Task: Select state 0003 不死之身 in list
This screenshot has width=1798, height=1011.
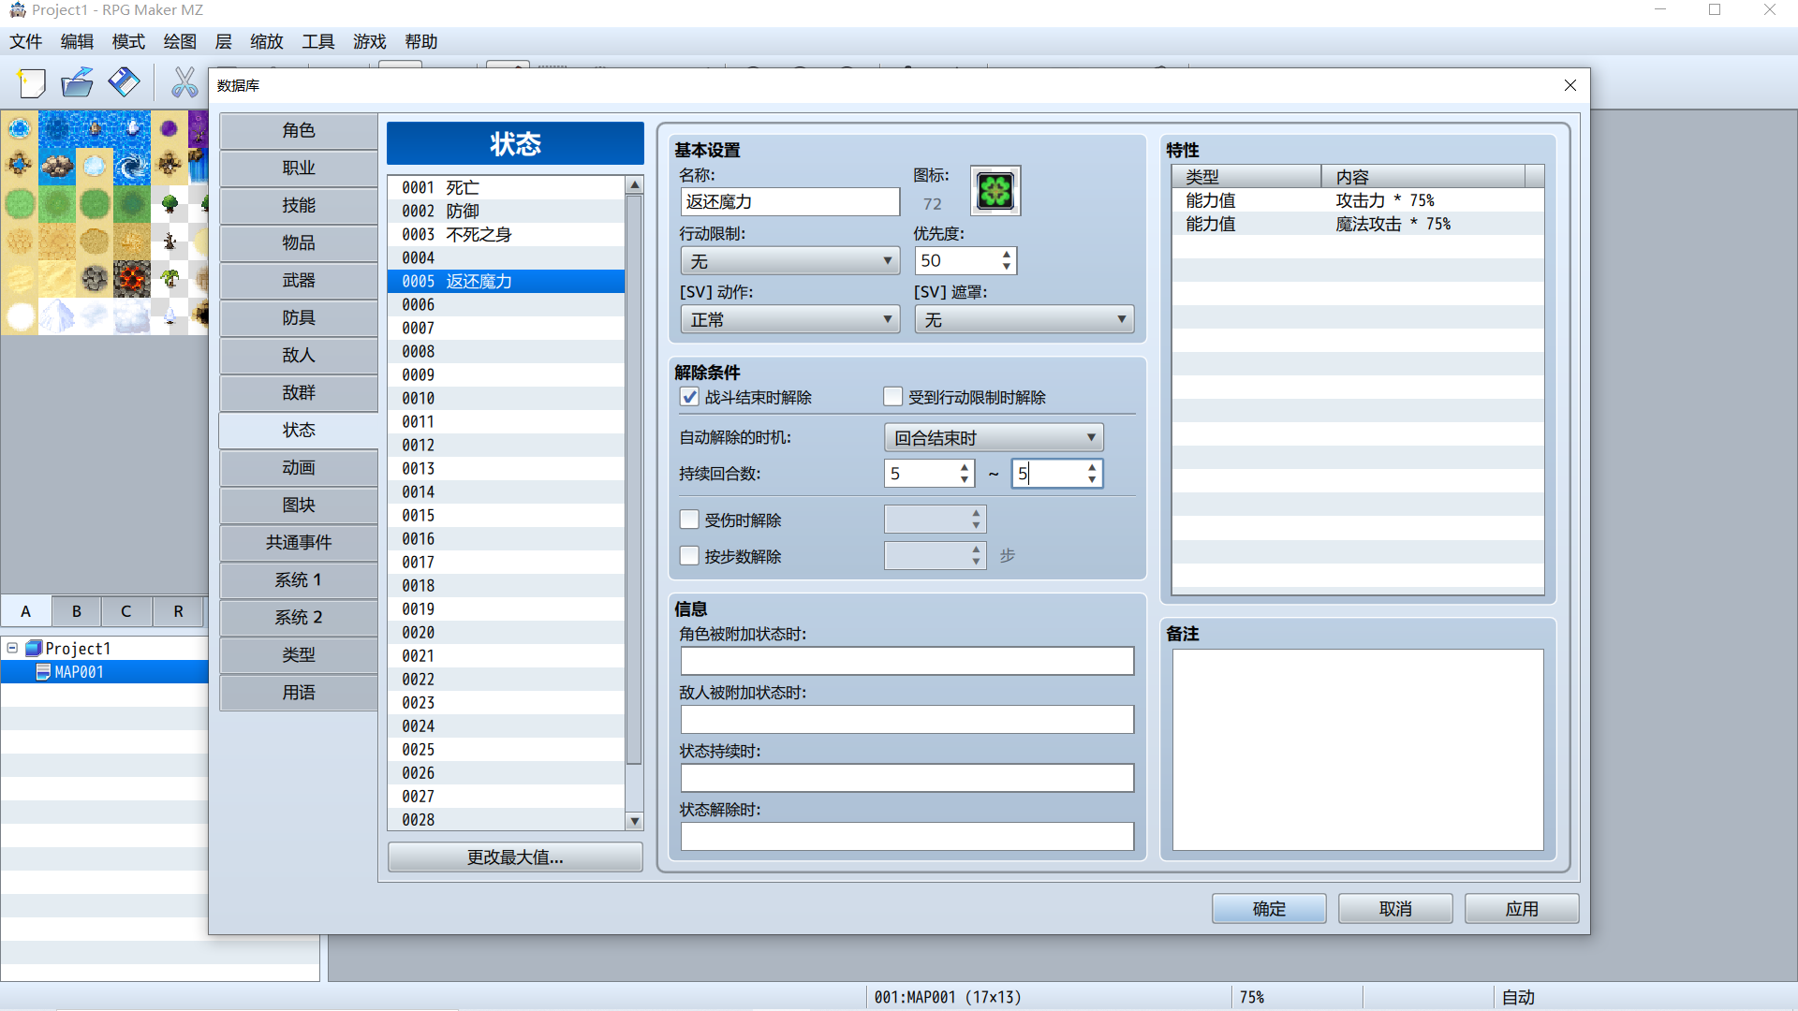Action: [506, 235]
